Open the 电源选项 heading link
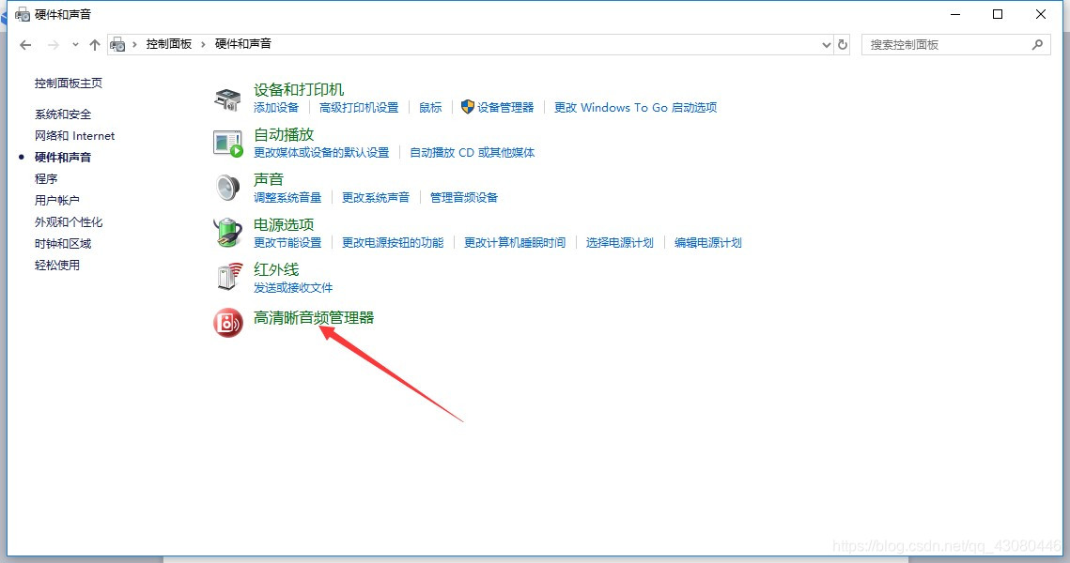Image resolution: width=1070 pixels, height=563 pixels. [x=283, y=224]
